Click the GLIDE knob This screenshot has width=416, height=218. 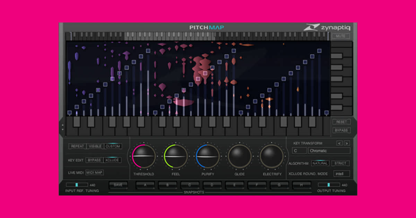(240, 156)
